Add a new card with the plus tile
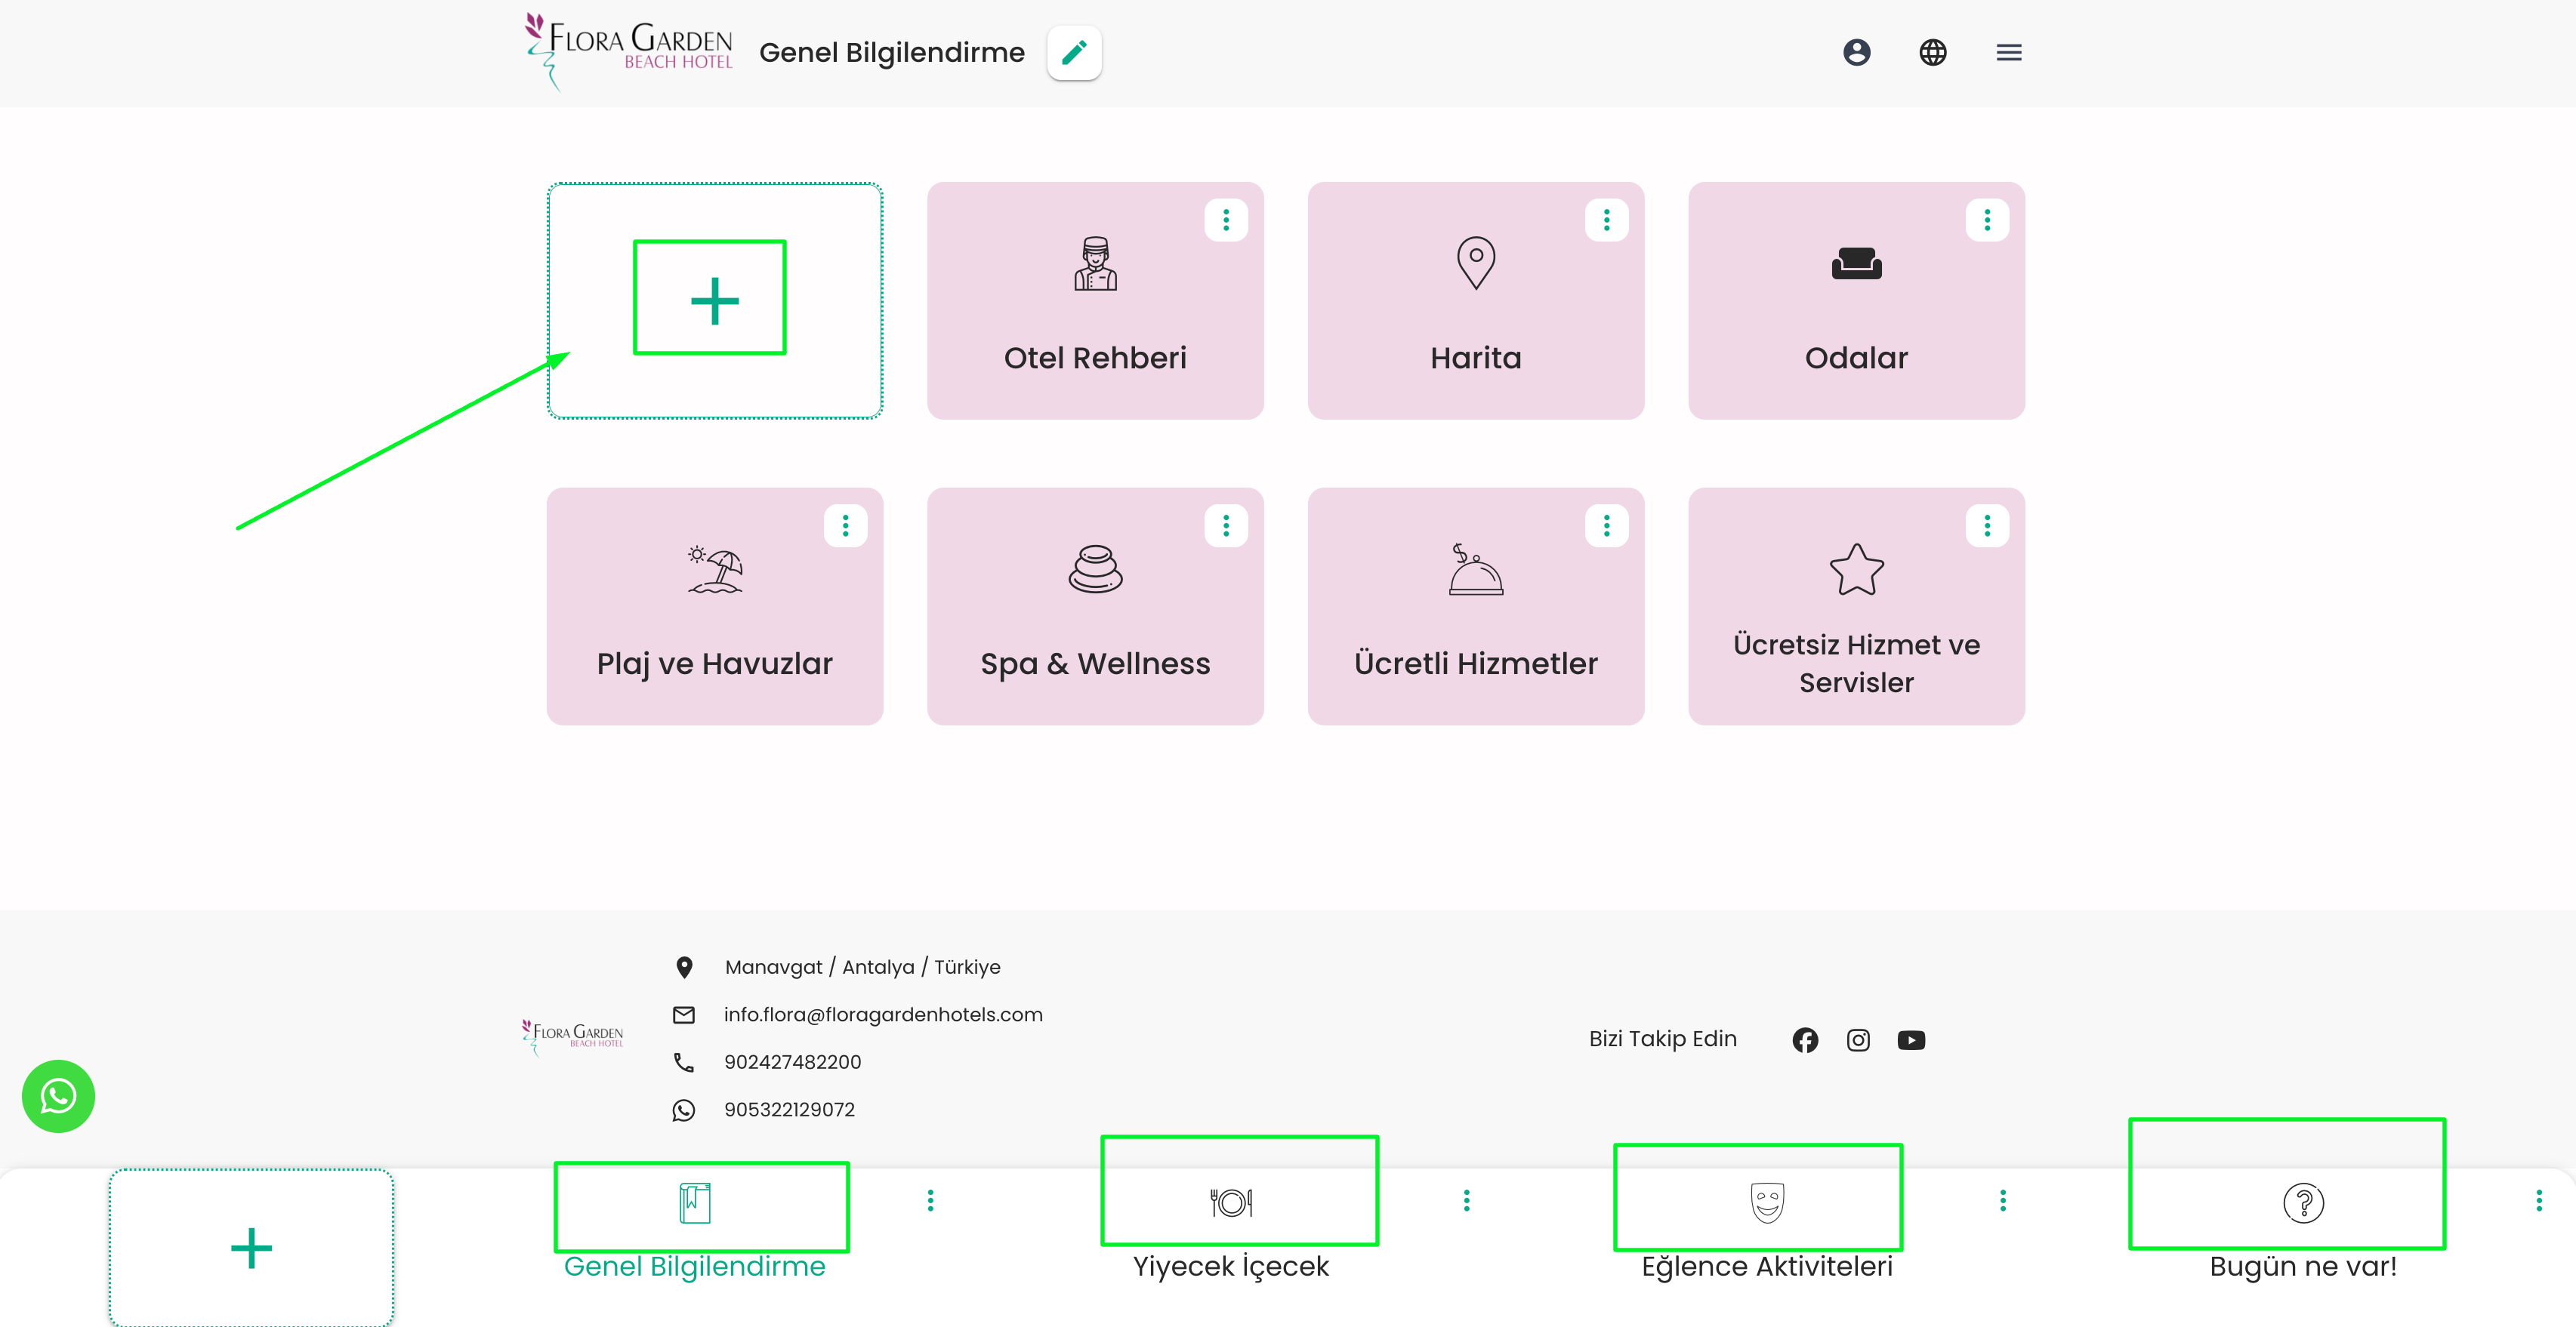This screenshot has width=2576, height=1327. [714, 300]
